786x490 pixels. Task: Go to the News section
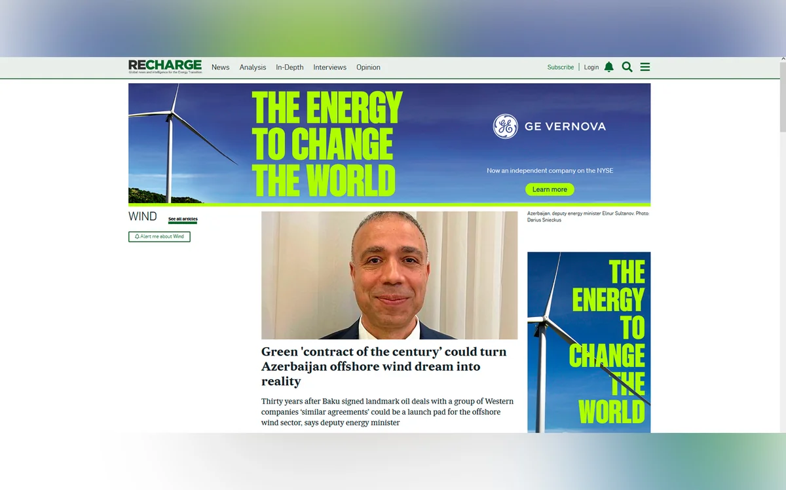coord(220,67)
